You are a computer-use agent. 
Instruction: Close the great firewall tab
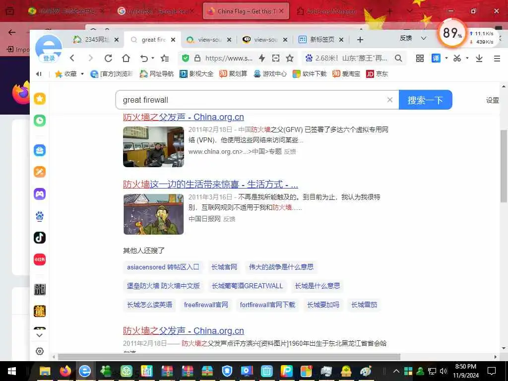(173, 40)
